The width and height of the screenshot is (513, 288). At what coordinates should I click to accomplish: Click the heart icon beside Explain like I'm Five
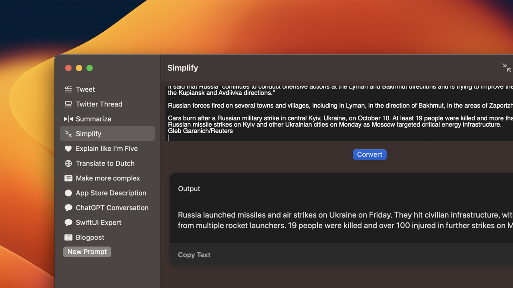69,149
